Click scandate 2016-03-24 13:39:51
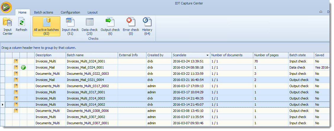This screenshot has width=334, height=131. [188, 61]
